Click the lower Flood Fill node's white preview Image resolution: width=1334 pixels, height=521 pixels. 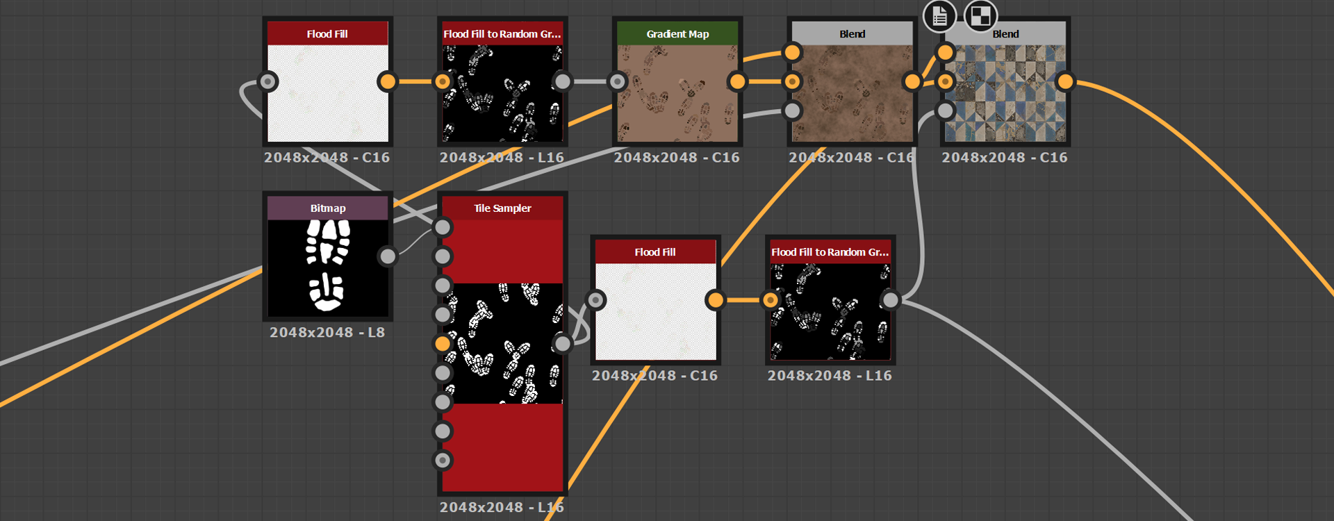coord(655,312)
